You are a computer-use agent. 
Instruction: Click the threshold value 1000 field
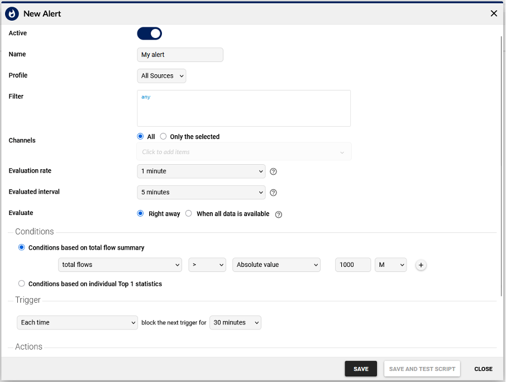coord(352,265)
